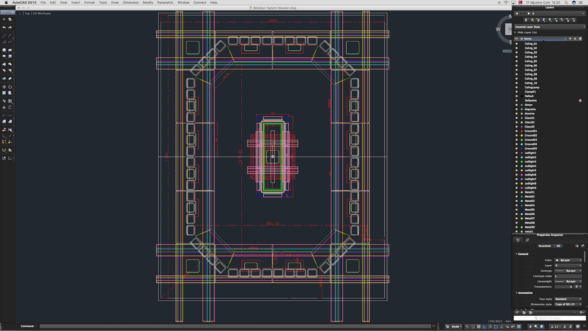The height and width of the screenshot is (331, 588).
Task: Toggle Ortho mode in status bar
Action: tap(484, 327)
